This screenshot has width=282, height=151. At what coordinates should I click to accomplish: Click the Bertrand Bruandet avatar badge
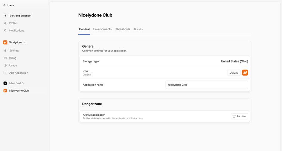tap(5, 16)
